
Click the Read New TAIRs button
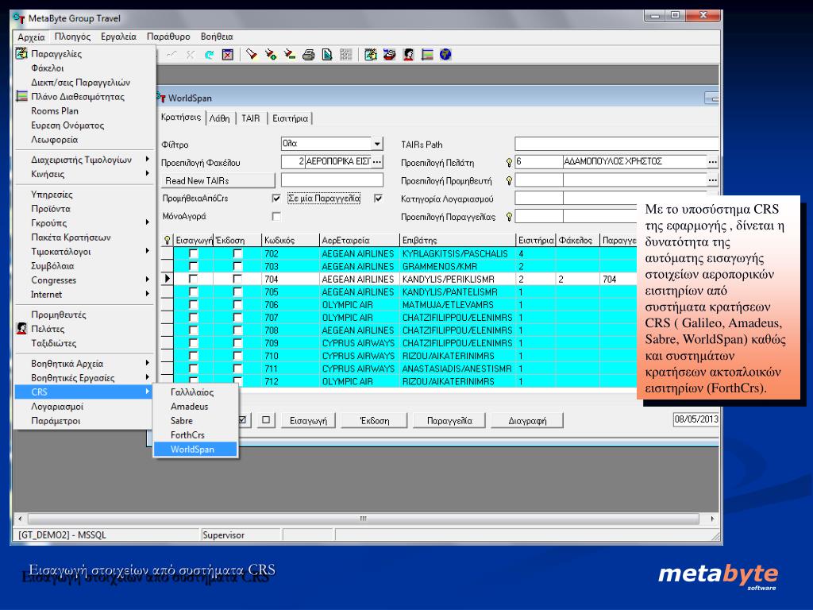[x=218, y=180]
